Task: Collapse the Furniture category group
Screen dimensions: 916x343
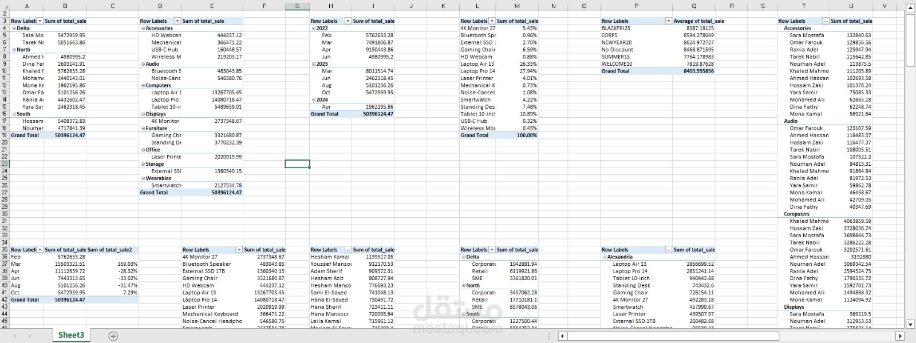Action: 143,128
